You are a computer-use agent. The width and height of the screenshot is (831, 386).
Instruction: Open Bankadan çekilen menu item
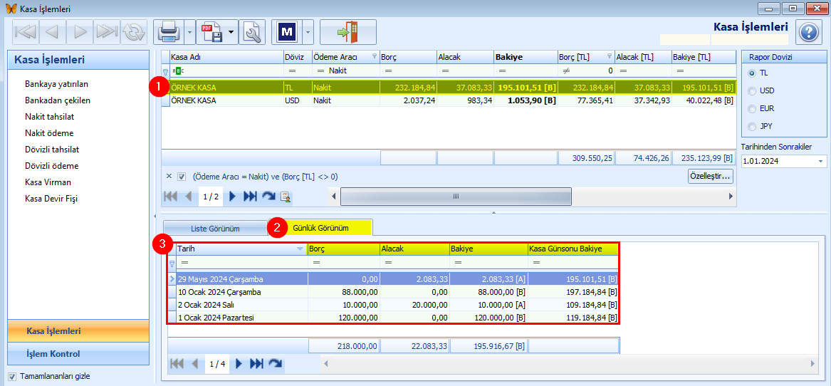[x=57, y=100]
